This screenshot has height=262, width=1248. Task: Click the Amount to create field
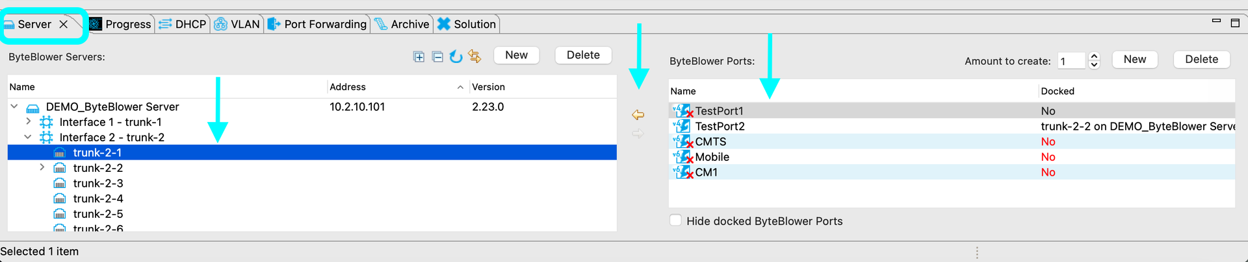click(1071, 61)
